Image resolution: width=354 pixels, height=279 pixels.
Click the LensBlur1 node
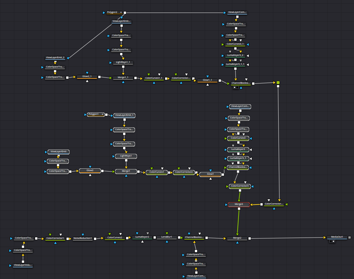tap(167, 237)
